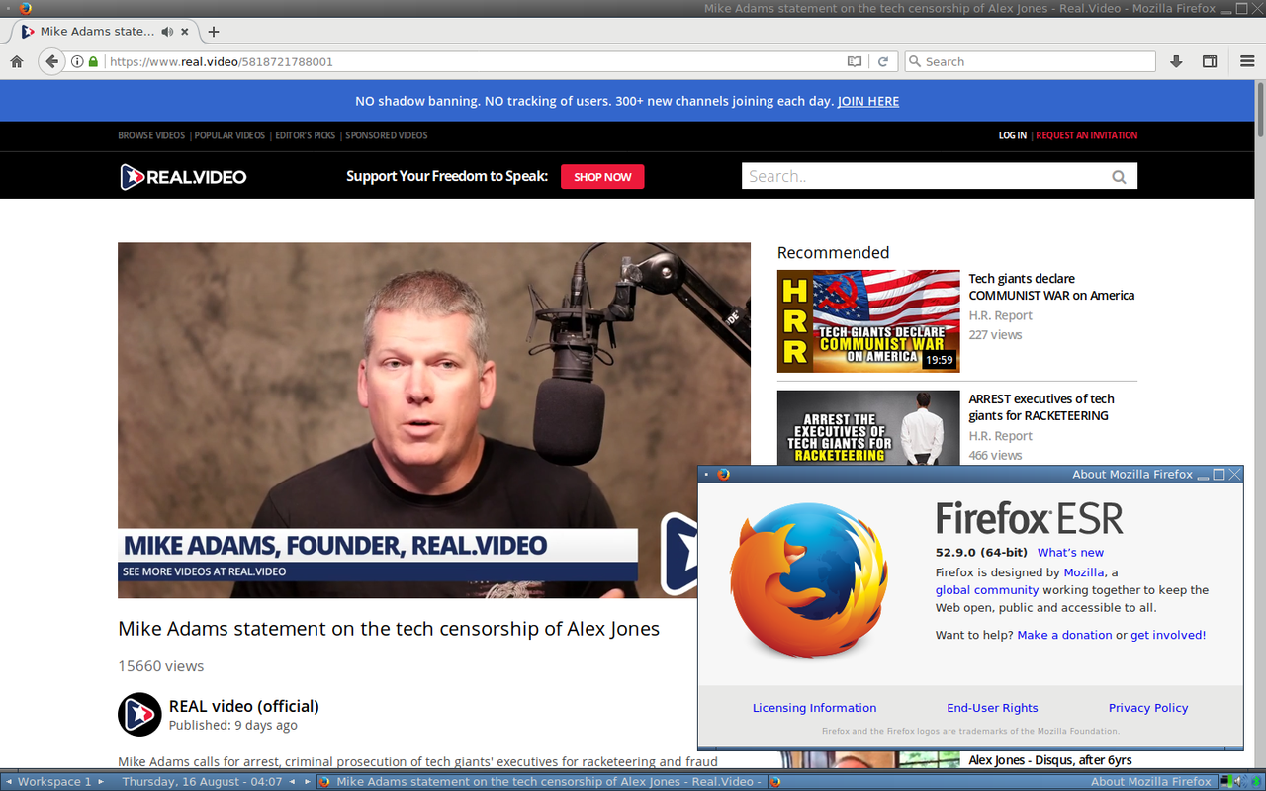Open BROWSE VIDEOS menu link
This screenshot has height=791, width=1266.
tap(151, 135)
